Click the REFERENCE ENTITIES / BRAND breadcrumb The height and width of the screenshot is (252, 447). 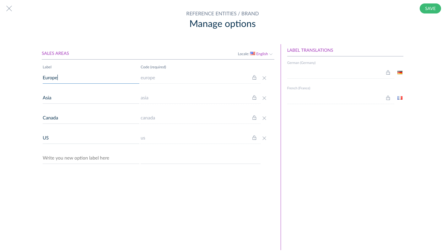point(223,13)
